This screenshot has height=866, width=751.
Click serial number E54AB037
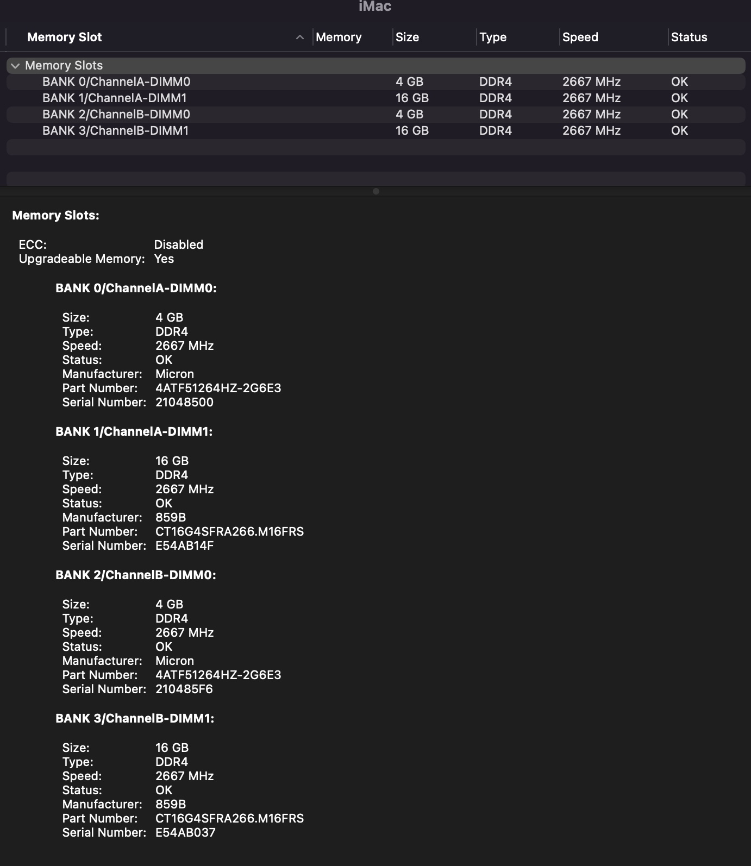click(x=185, y=832)
